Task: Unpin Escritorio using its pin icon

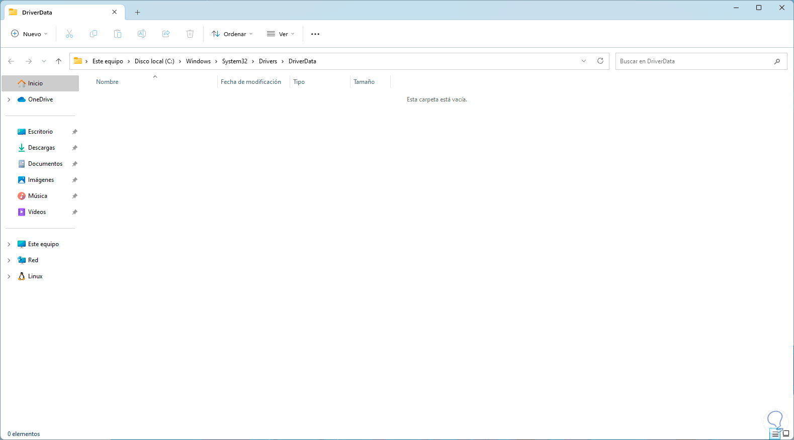Action: pyautogui.click(x=75, y=132)
